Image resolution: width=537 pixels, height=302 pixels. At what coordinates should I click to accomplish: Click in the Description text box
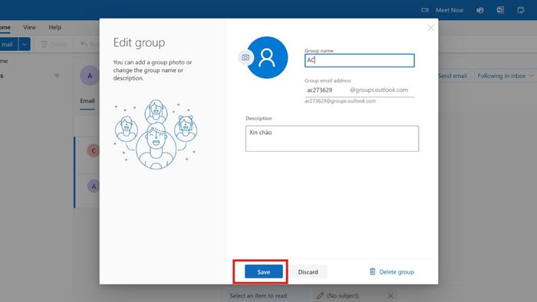(x=332, y=139)
